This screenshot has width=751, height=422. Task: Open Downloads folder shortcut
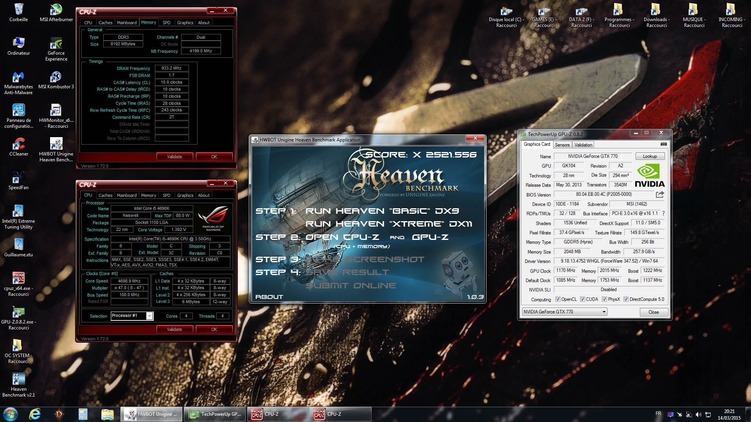click(x=657, y=16)
